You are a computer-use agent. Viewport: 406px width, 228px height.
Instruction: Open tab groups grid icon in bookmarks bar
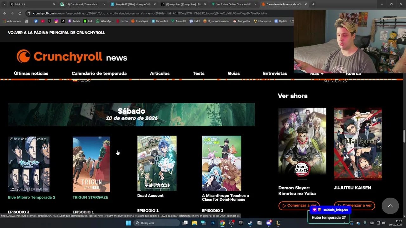click(26, 21)
